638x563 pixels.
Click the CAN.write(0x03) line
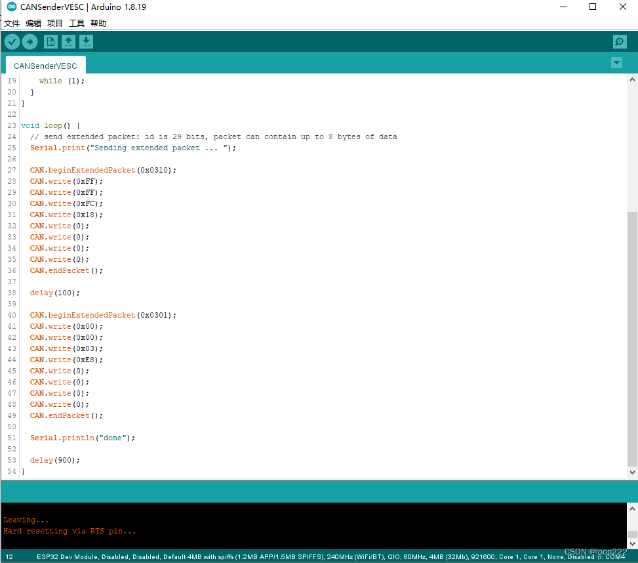66,348
